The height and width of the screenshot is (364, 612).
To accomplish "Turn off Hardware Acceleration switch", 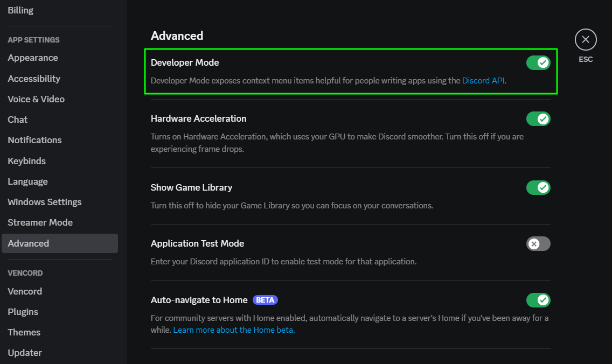I will 538,118.
